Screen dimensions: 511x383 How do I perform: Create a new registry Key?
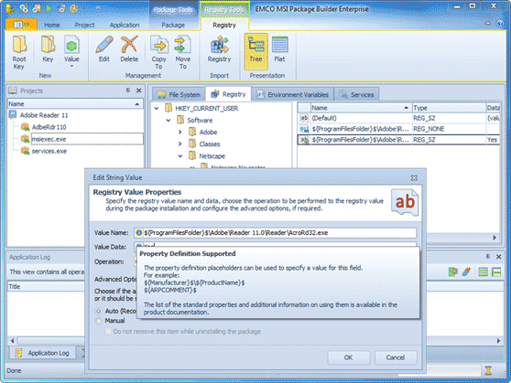(x=48, y=48)
